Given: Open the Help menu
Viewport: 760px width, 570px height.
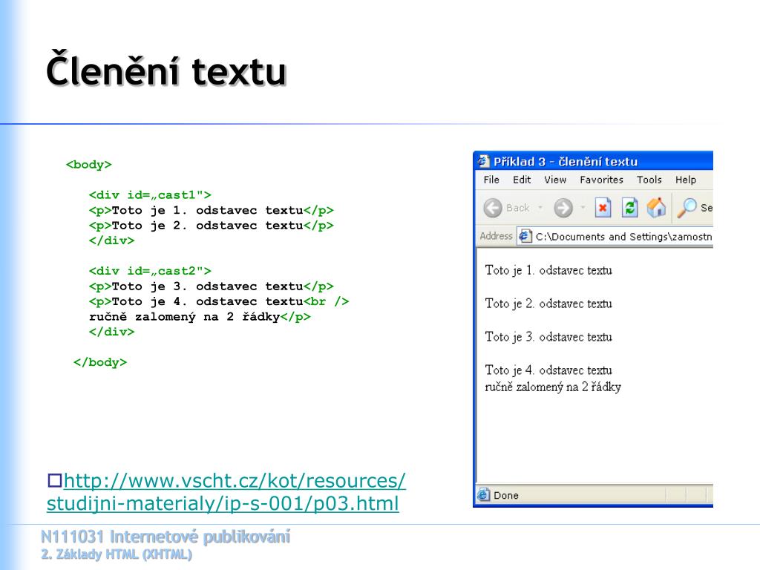Looking at the screenshot, I should click(x=685, y=180).
